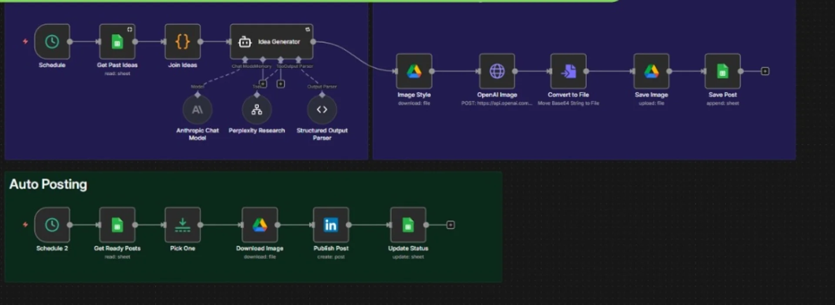The width and height of the screenshot is (835, 305).
Task: Select the Convert to File node
Action: (x=568, y=71)
